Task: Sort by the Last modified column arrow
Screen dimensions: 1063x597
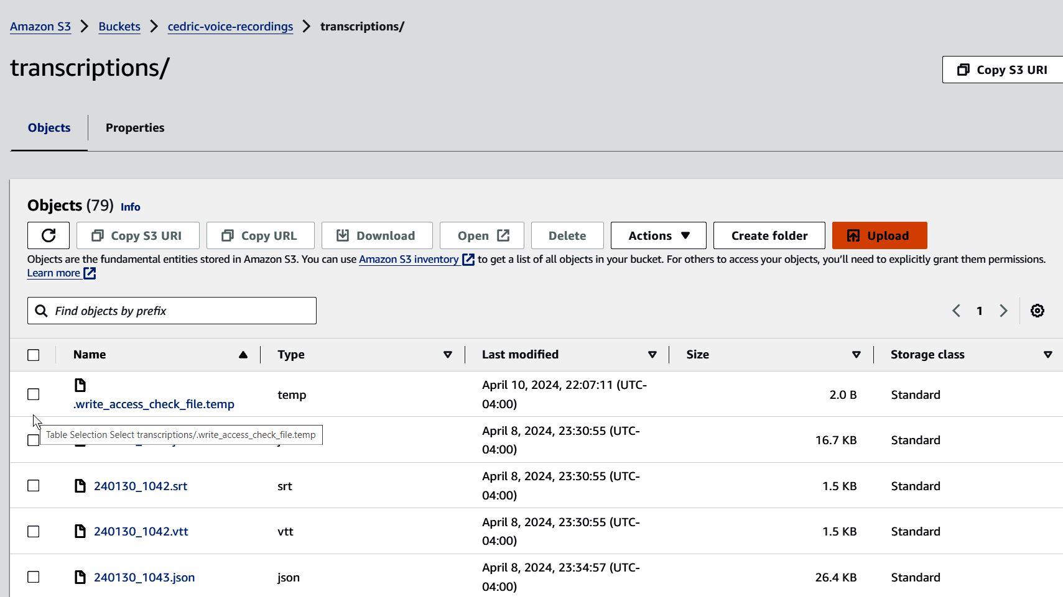Action: 652,355
